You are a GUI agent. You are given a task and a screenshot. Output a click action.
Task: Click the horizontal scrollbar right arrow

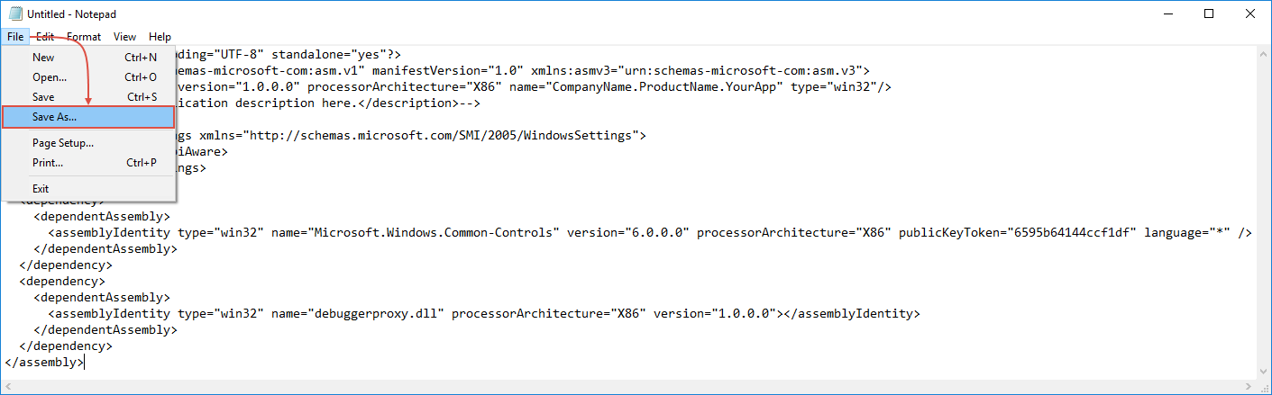point(1247,386)
